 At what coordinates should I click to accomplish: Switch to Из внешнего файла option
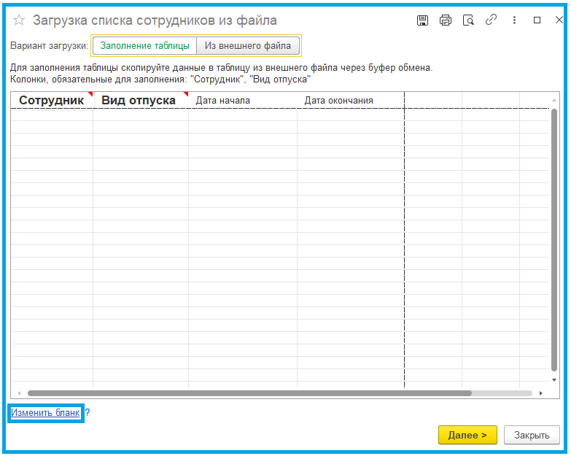tap(248, 46)
